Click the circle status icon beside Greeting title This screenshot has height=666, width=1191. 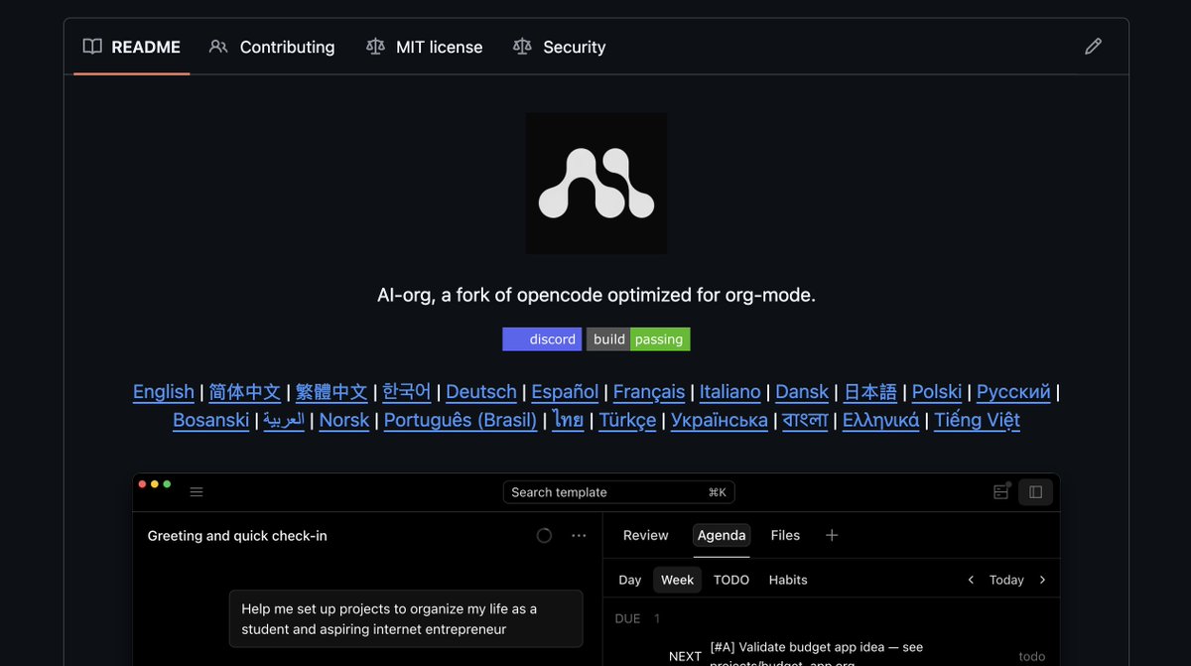[x=544, y=536]
